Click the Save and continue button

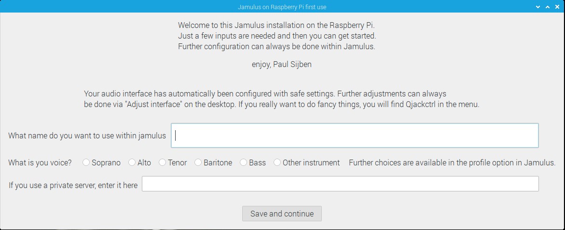tap(282, 214)
